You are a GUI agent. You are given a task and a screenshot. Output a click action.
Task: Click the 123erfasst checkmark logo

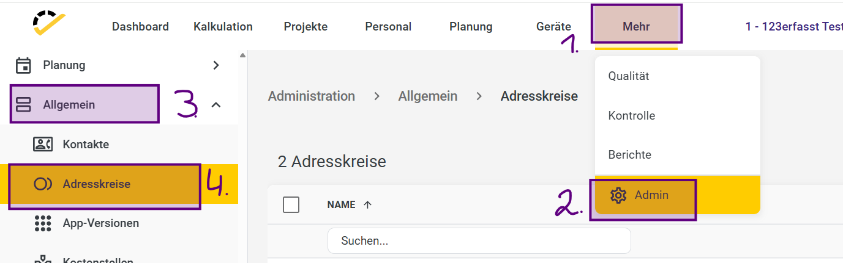point(49,24)
